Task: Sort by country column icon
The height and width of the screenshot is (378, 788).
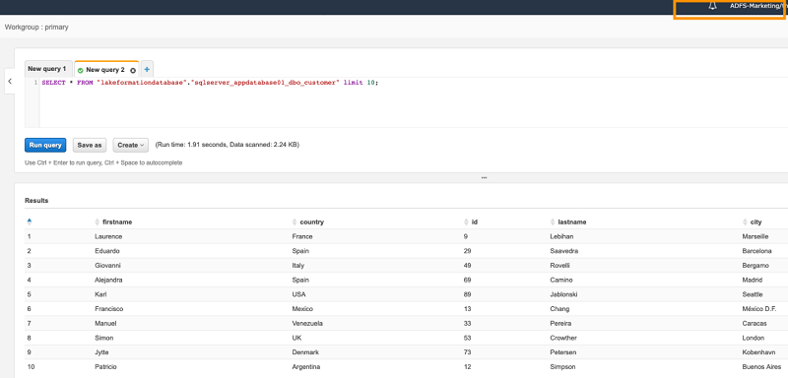Action: (x=295, y=221)
